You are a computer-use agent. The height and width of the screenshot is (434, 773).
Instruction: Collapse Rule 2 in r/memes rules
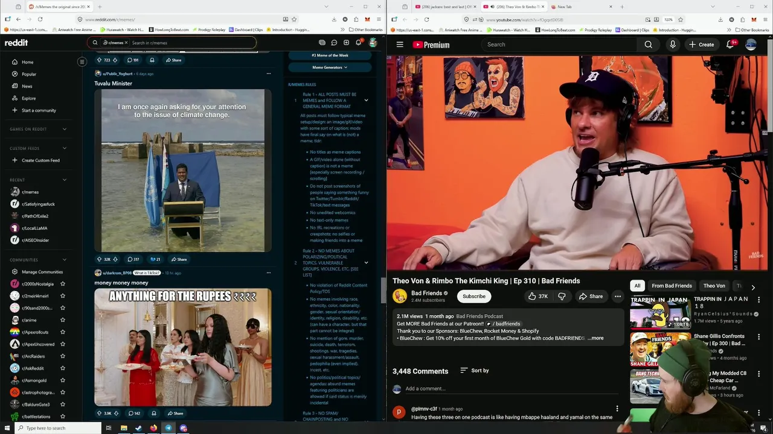[366, 263]
